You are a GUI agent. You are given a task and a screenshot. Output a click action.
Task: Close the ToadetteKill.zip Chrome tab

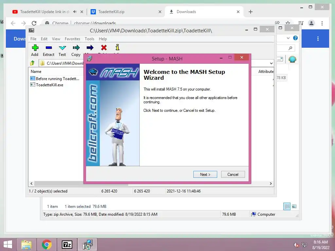[x=160, y=12]
